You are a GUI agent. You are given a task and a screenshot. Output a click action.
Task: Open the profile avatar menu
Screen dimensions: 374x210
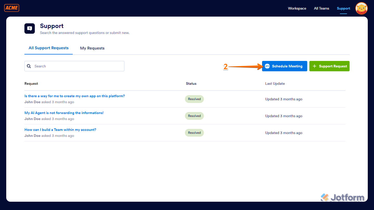pyautogui.click(x=361, y=8)
